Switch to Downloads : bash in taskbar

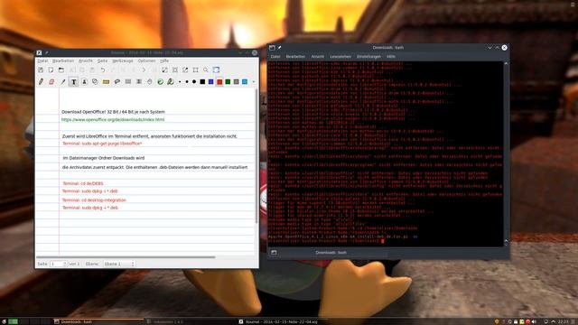tap(98, 321)
